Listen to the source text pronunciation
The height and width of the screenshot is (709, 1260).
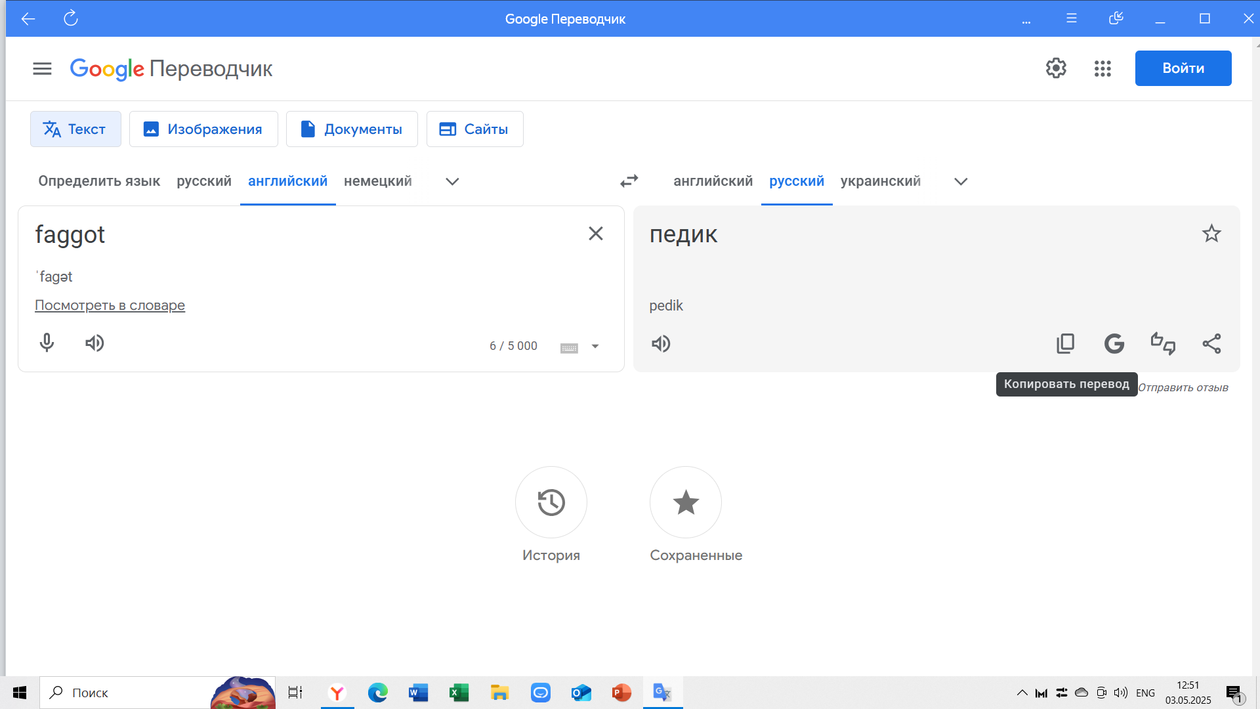pyautogui.click(x=94, y=343)
